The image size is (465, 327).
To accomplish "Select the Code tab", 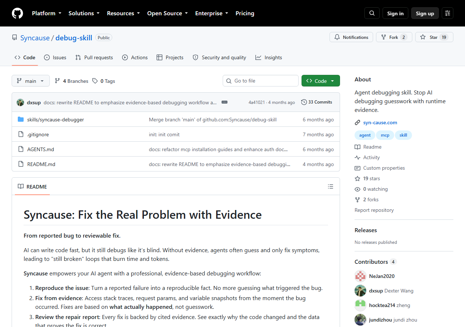I will [x=25, y=57].
